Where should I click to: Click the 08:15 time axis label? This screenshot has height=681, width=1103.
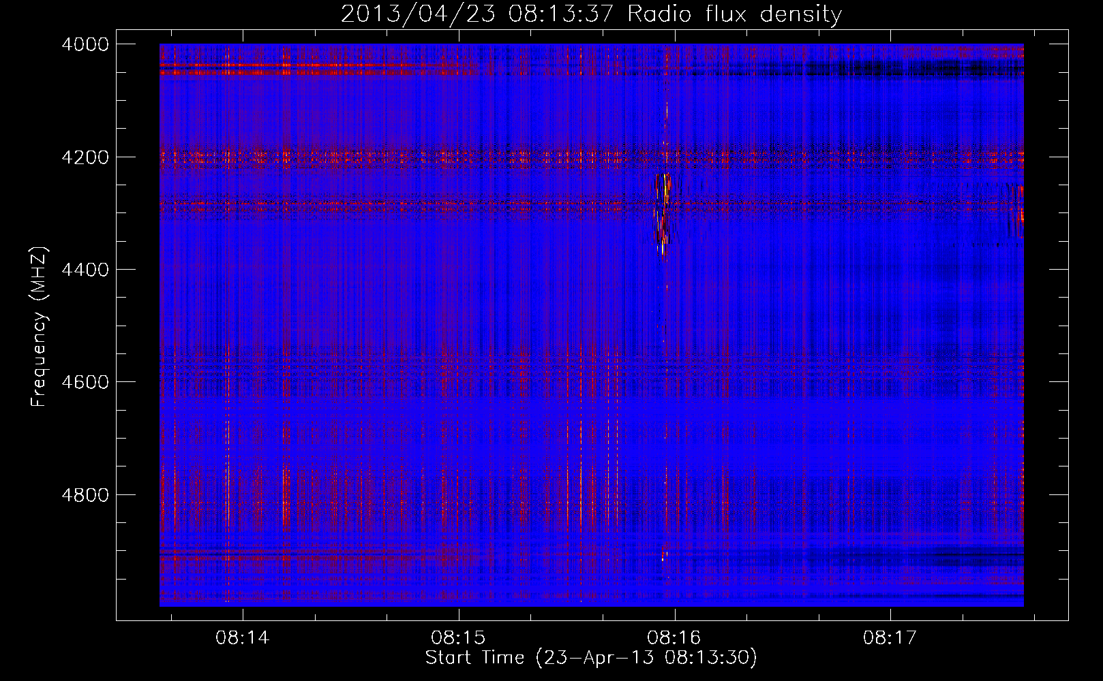[459, 638]
